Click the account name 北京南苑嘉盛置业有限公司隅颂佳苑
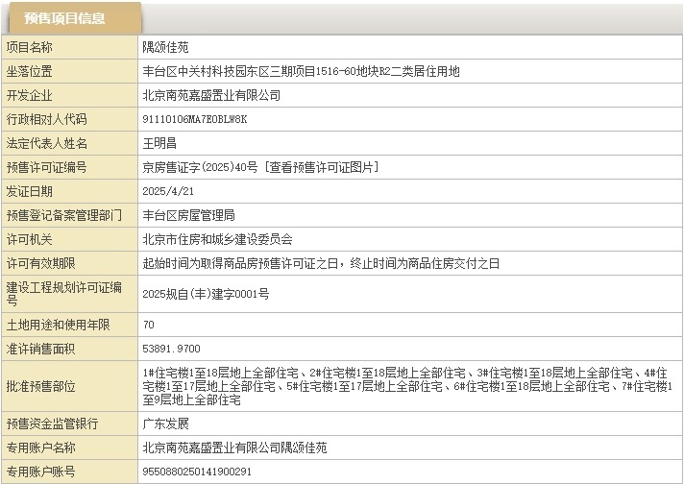Viewport: 684px width, 484px height. coord(234,448)
